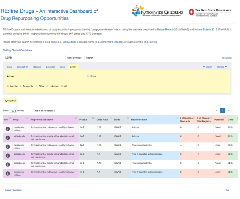Open the Getting Started Guidelines link

(17, 50)
